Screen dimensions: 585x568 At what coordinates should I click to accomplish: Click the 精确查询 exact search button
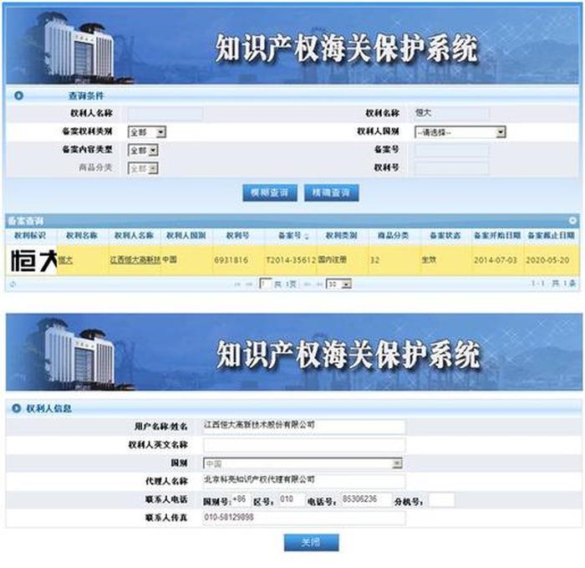point(331,192)
